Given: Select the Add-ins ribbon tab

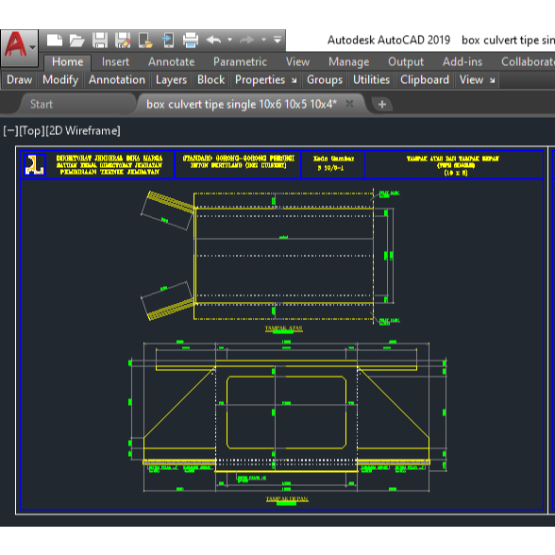Looking at the screenshot, I should [x=462, y=62].
